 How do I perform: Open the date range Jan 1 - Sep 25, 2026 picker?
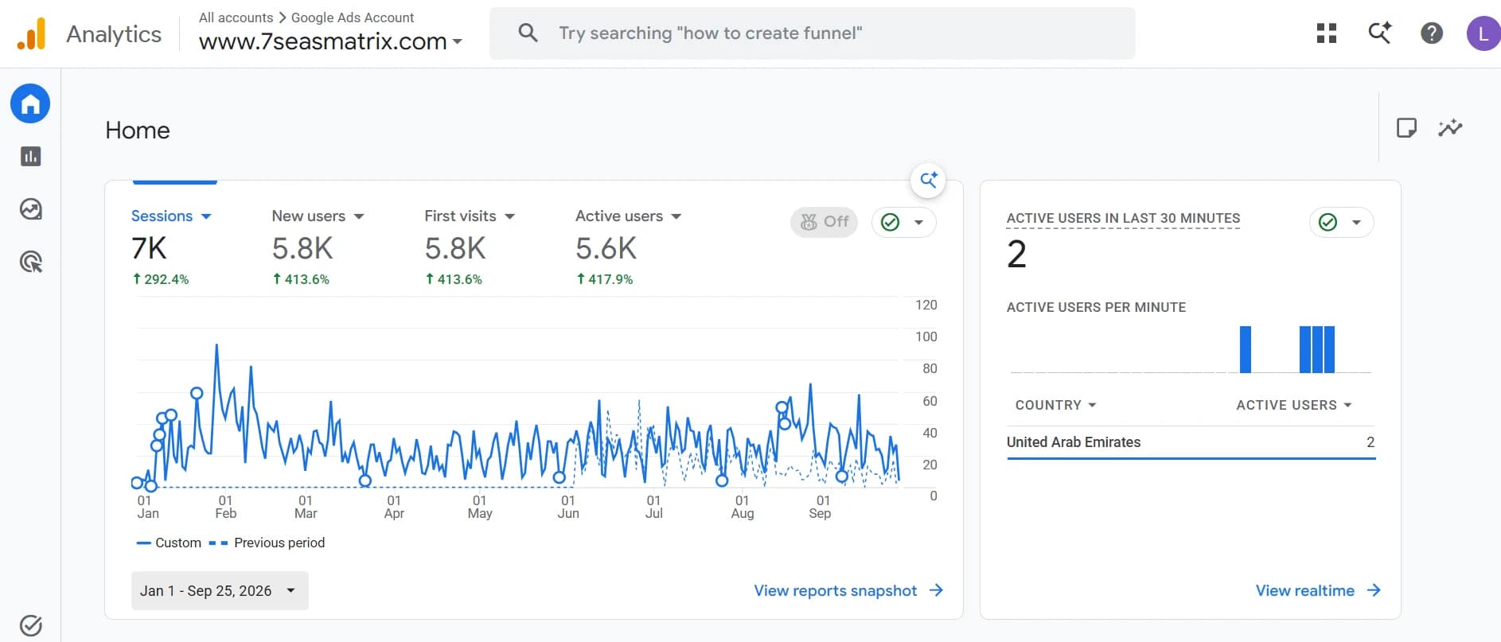click(x=220, y=591)
